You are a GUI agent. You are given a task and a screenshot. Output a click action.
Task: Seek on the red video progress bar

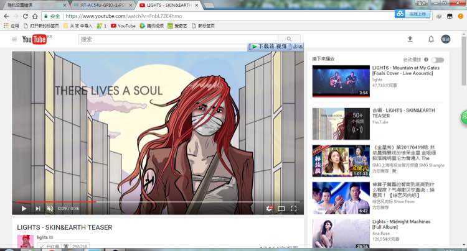click(x=158, y=202)
